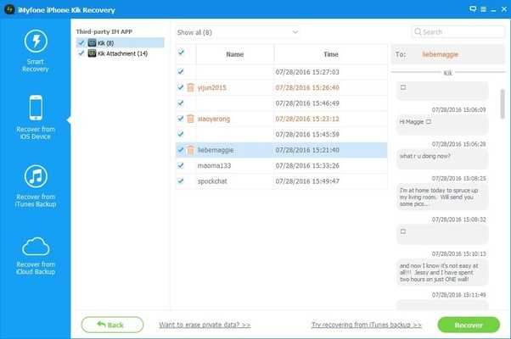Screen dimensions: 511x339
Task: Click trash icon beside xiaoyarong
Action: [x=191, y=119]
